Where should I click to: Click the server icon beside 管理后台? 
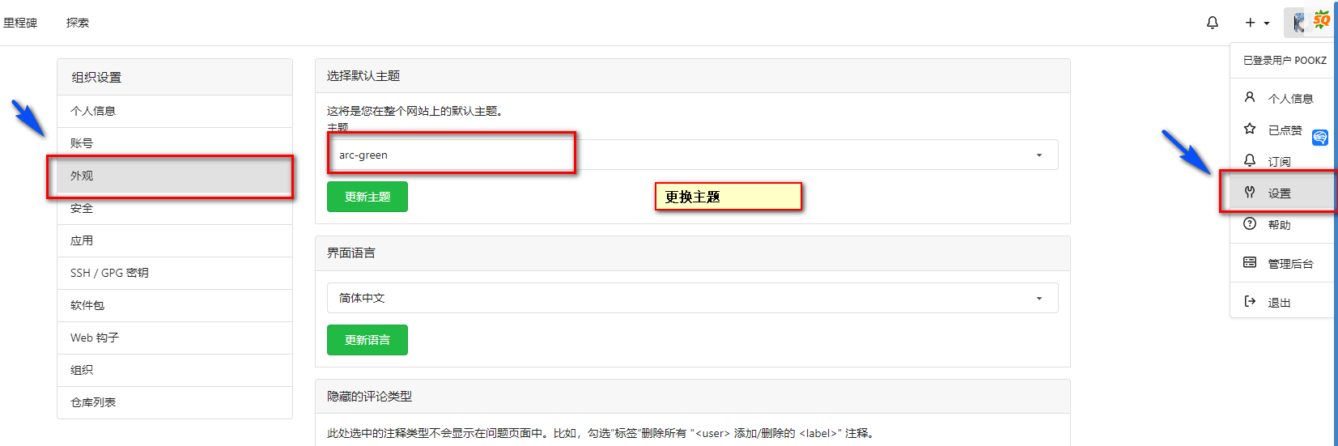(x=1250, y=263)
